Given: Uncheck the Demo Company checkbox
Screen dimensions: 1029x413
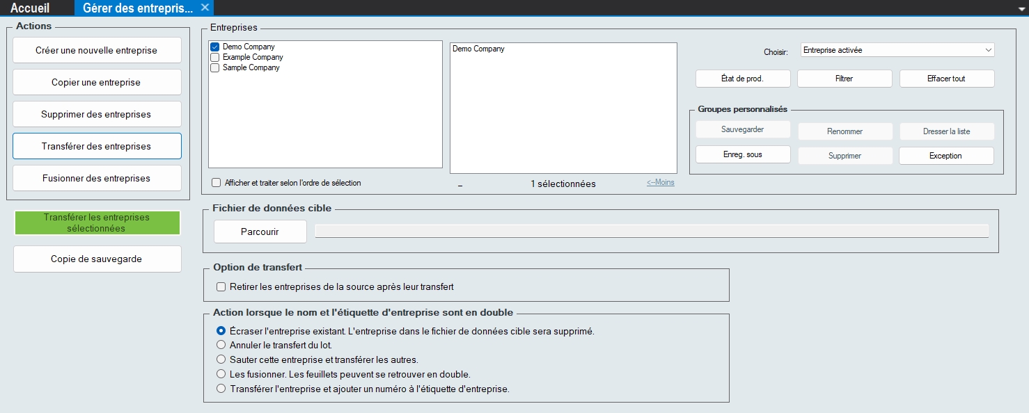Looking at the screenshot, I should tap(215, 47).
